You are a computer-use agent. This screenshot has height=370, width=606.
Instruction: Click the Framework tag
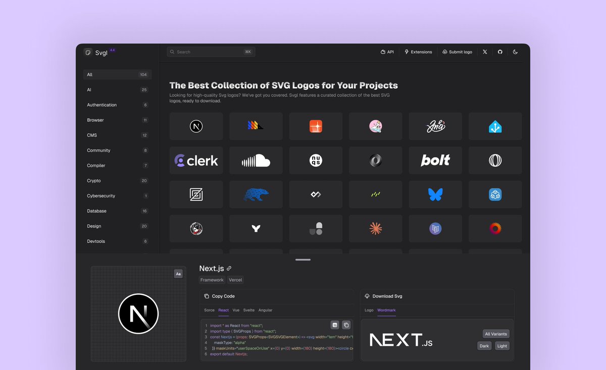click(x=212, y=280)
